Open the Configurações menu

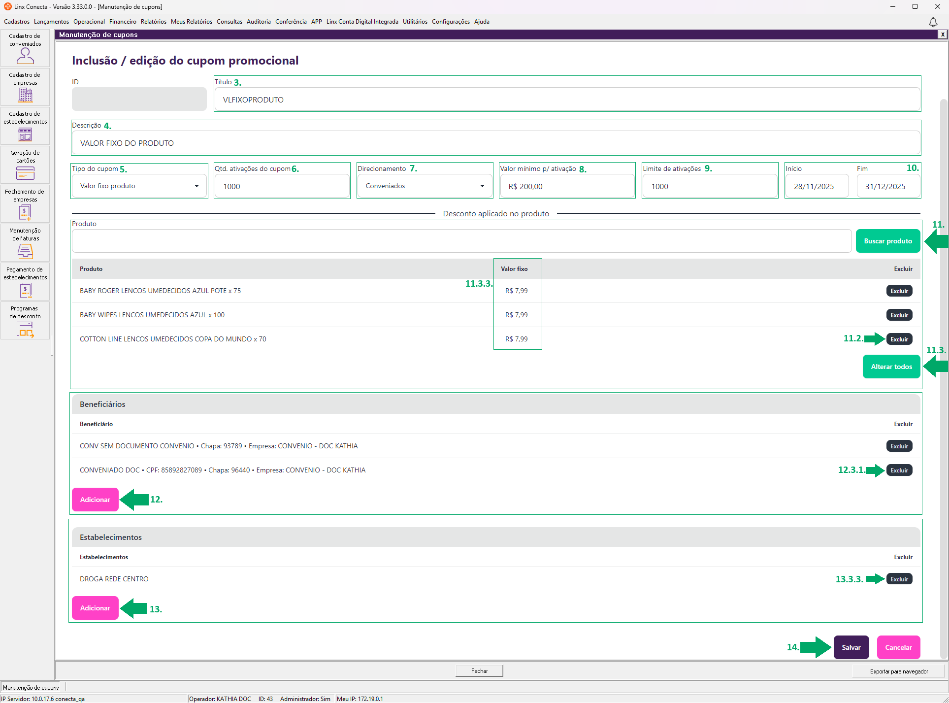tap(450, 22)
